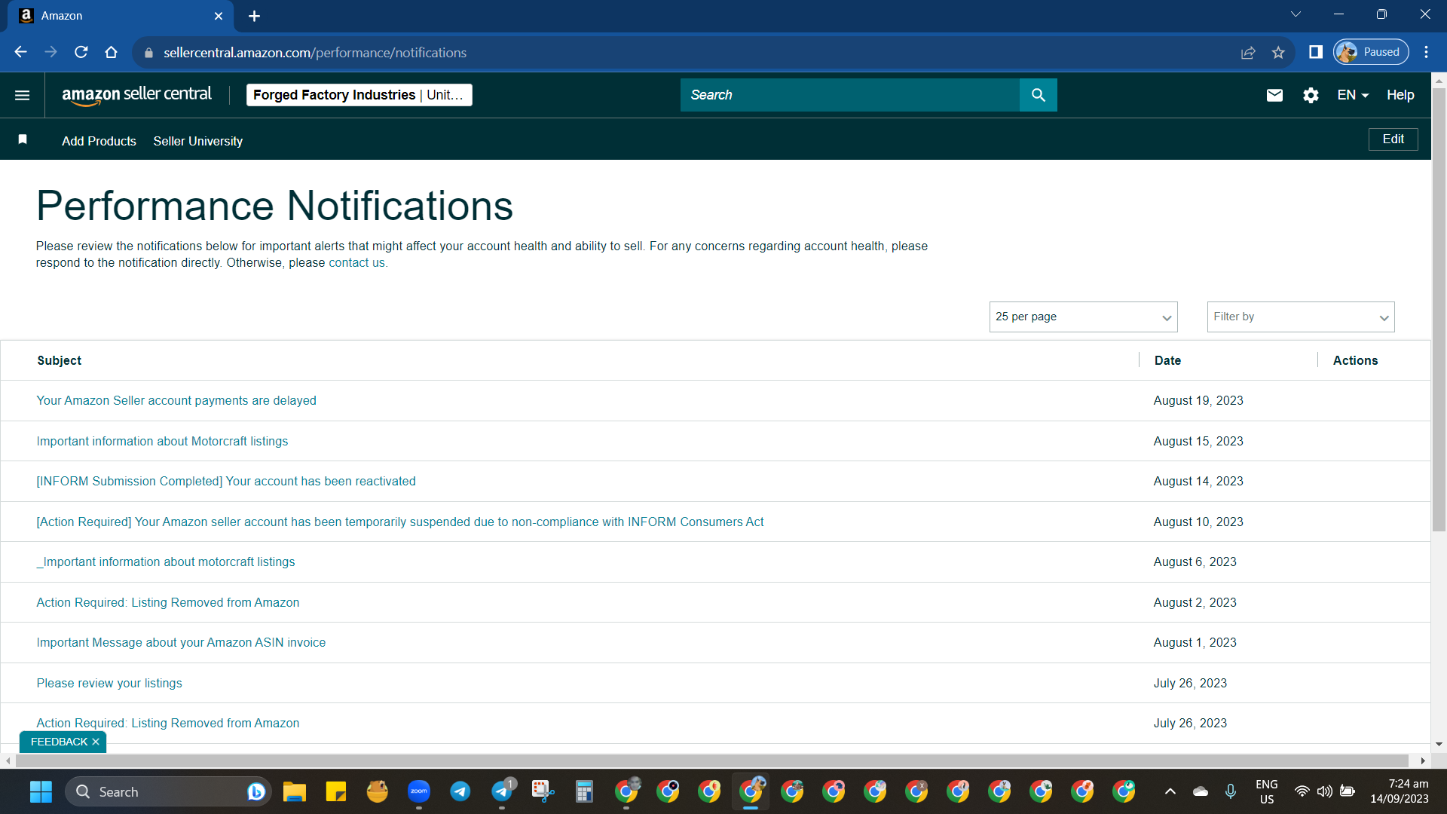Image resolution: width=1447 pixels, height=814 pixels.
Task: Follow the contact us link
Action: [356, 262]
